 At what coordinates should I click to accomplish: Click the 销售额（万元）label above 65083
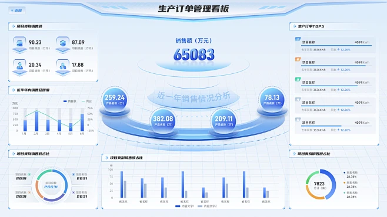pyautogui.click(x=193, y=40)
